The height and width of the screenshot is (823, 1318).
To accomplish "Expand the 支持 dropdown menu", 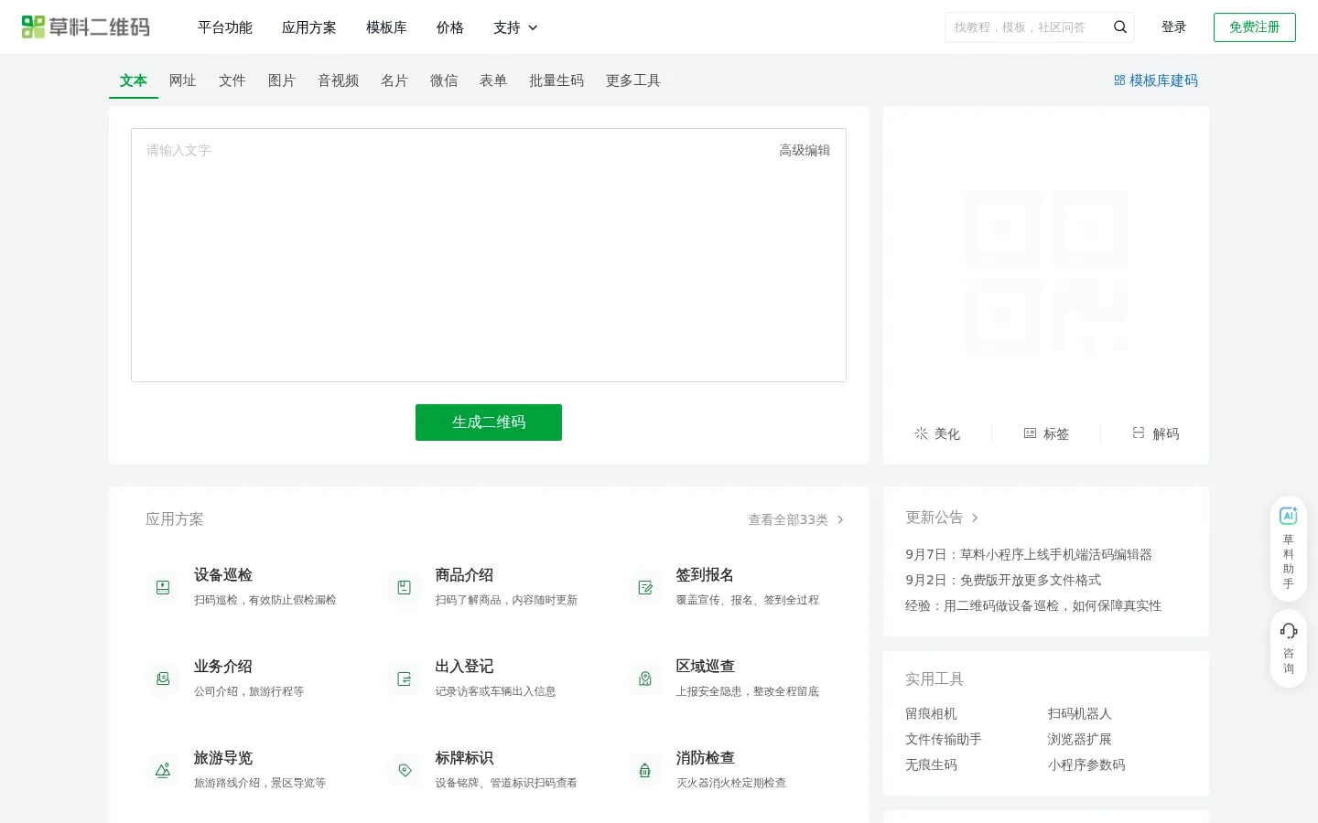I will coord(515,27).
